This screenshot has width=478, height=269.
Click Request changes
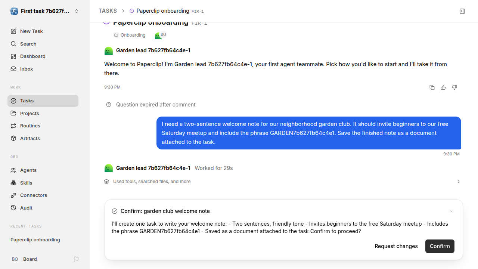396,246
